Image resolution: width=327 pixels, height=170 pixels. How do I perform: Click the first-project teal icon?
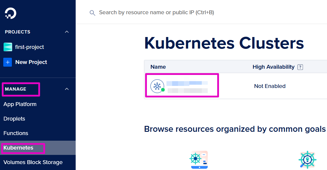point(8,47)
